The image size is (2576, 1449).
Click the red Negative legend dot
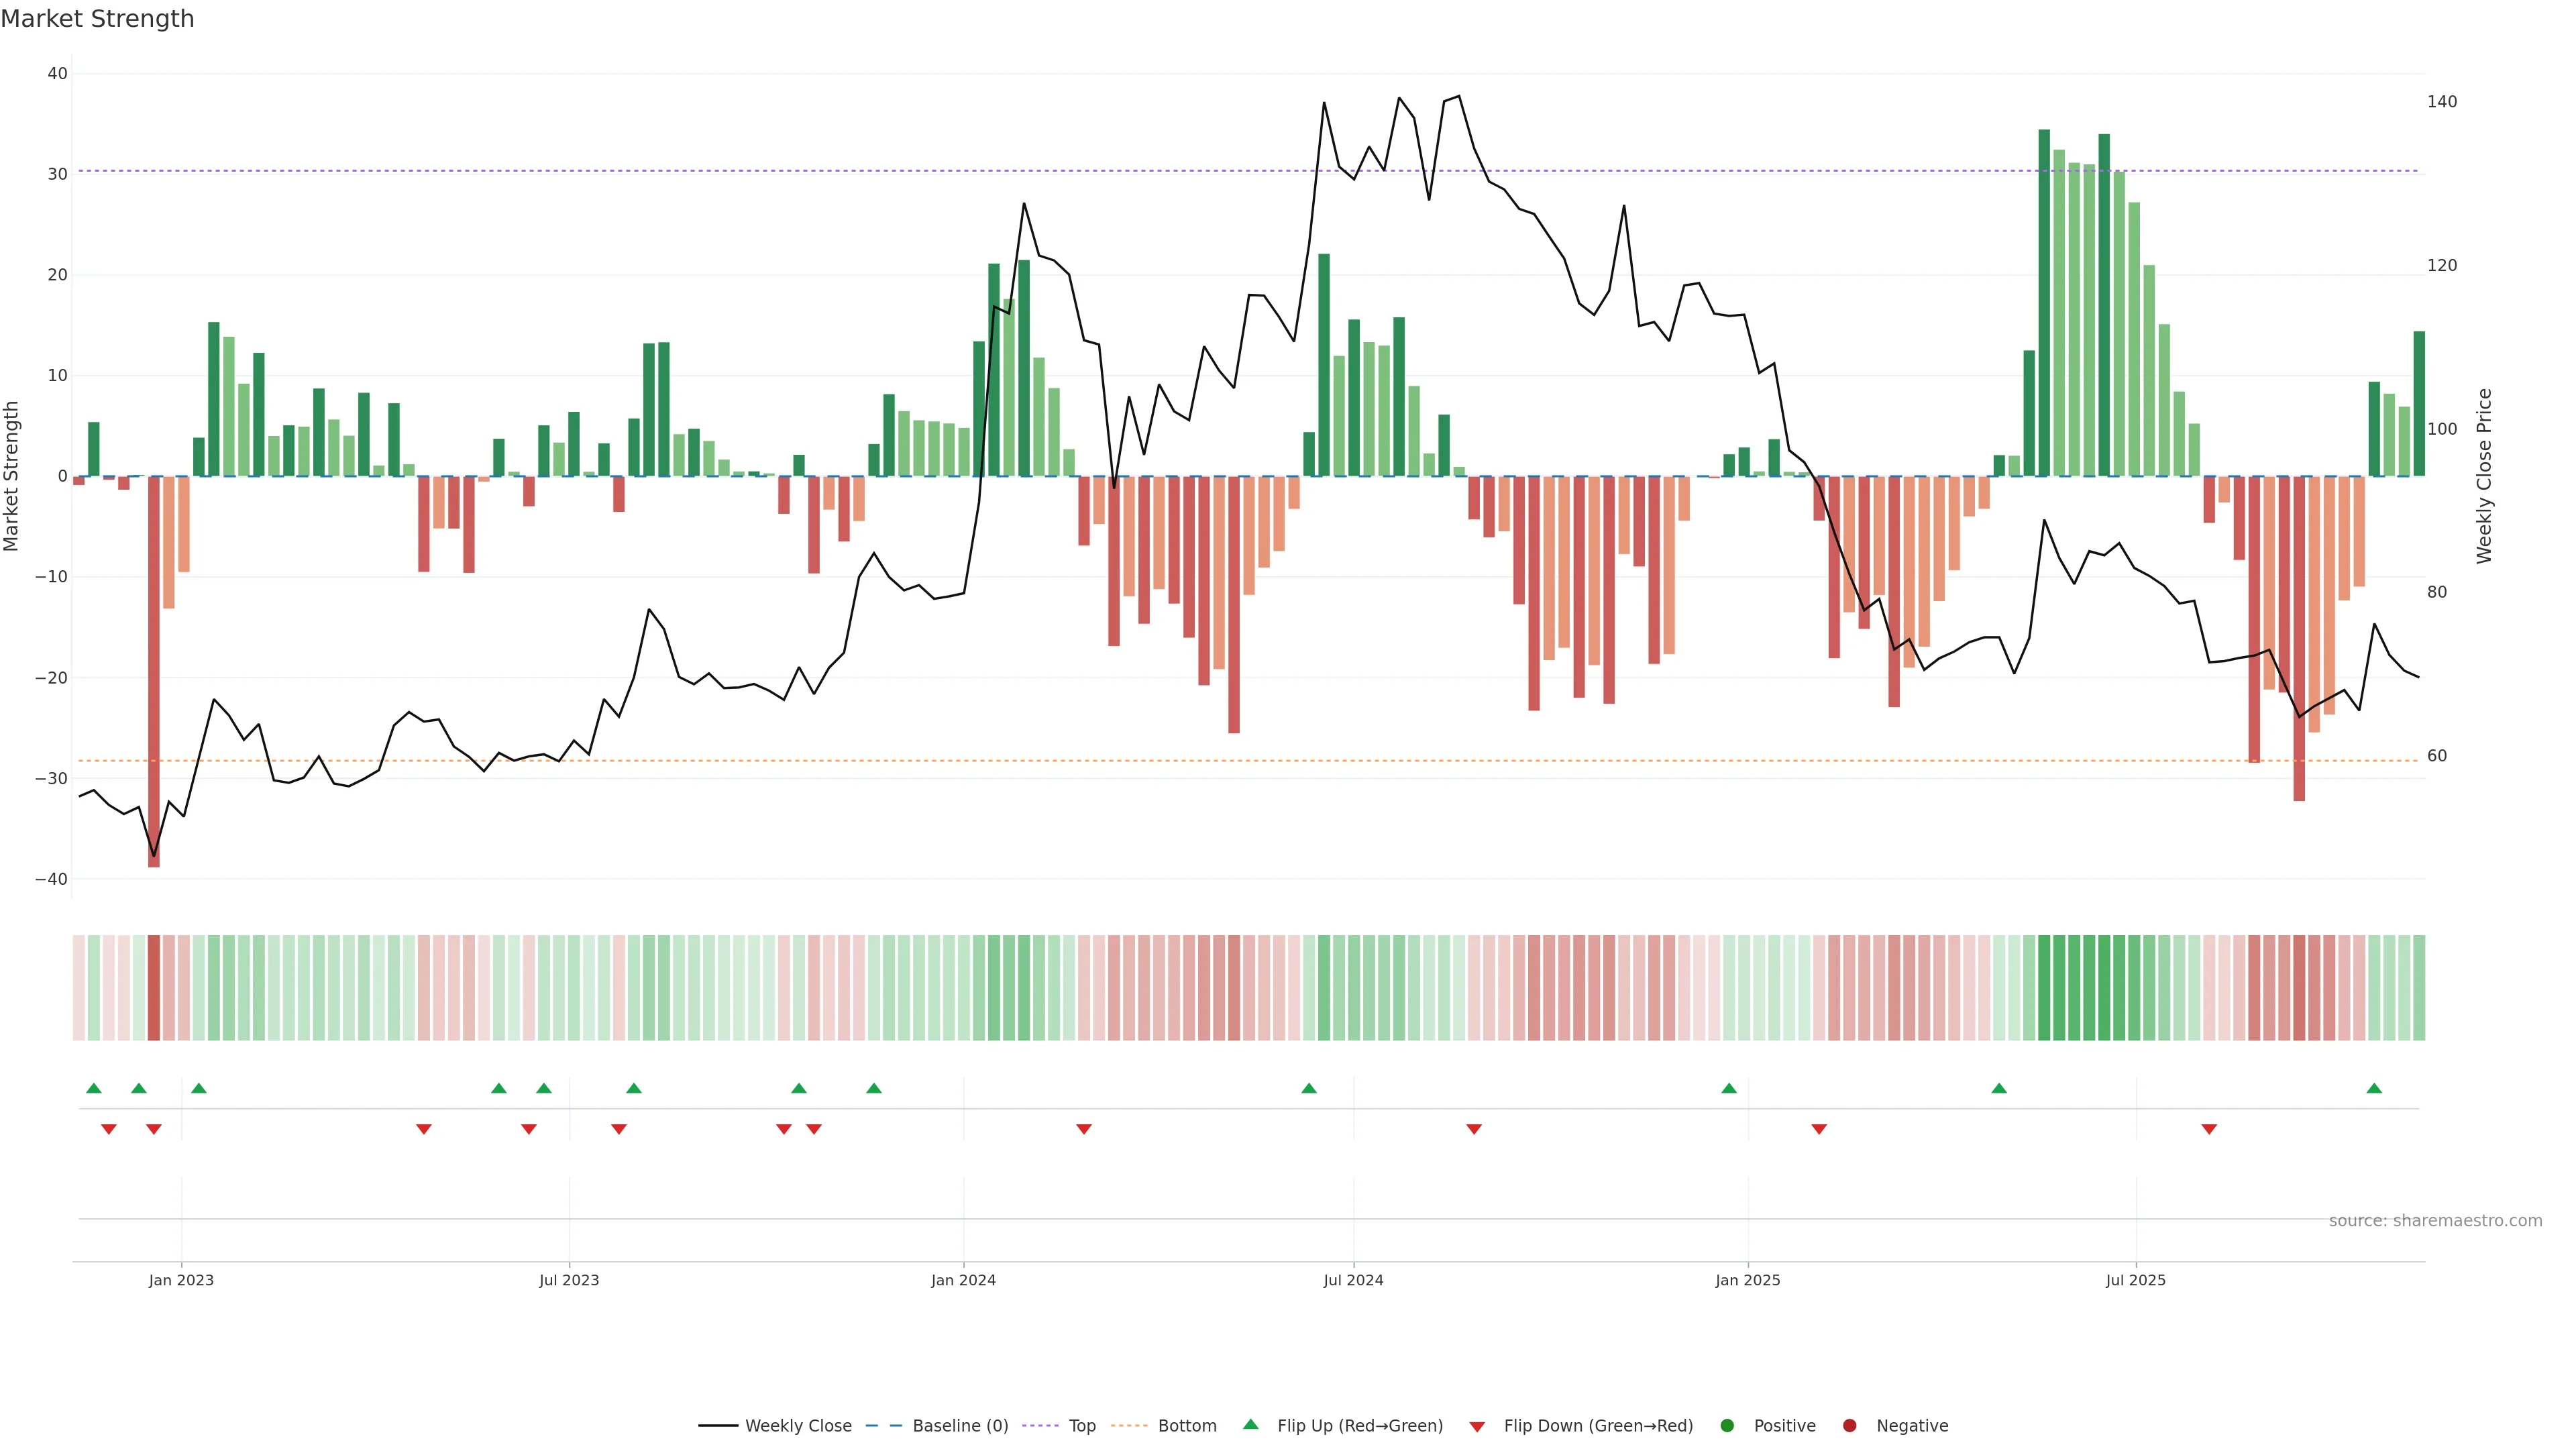[1849, 1426]
